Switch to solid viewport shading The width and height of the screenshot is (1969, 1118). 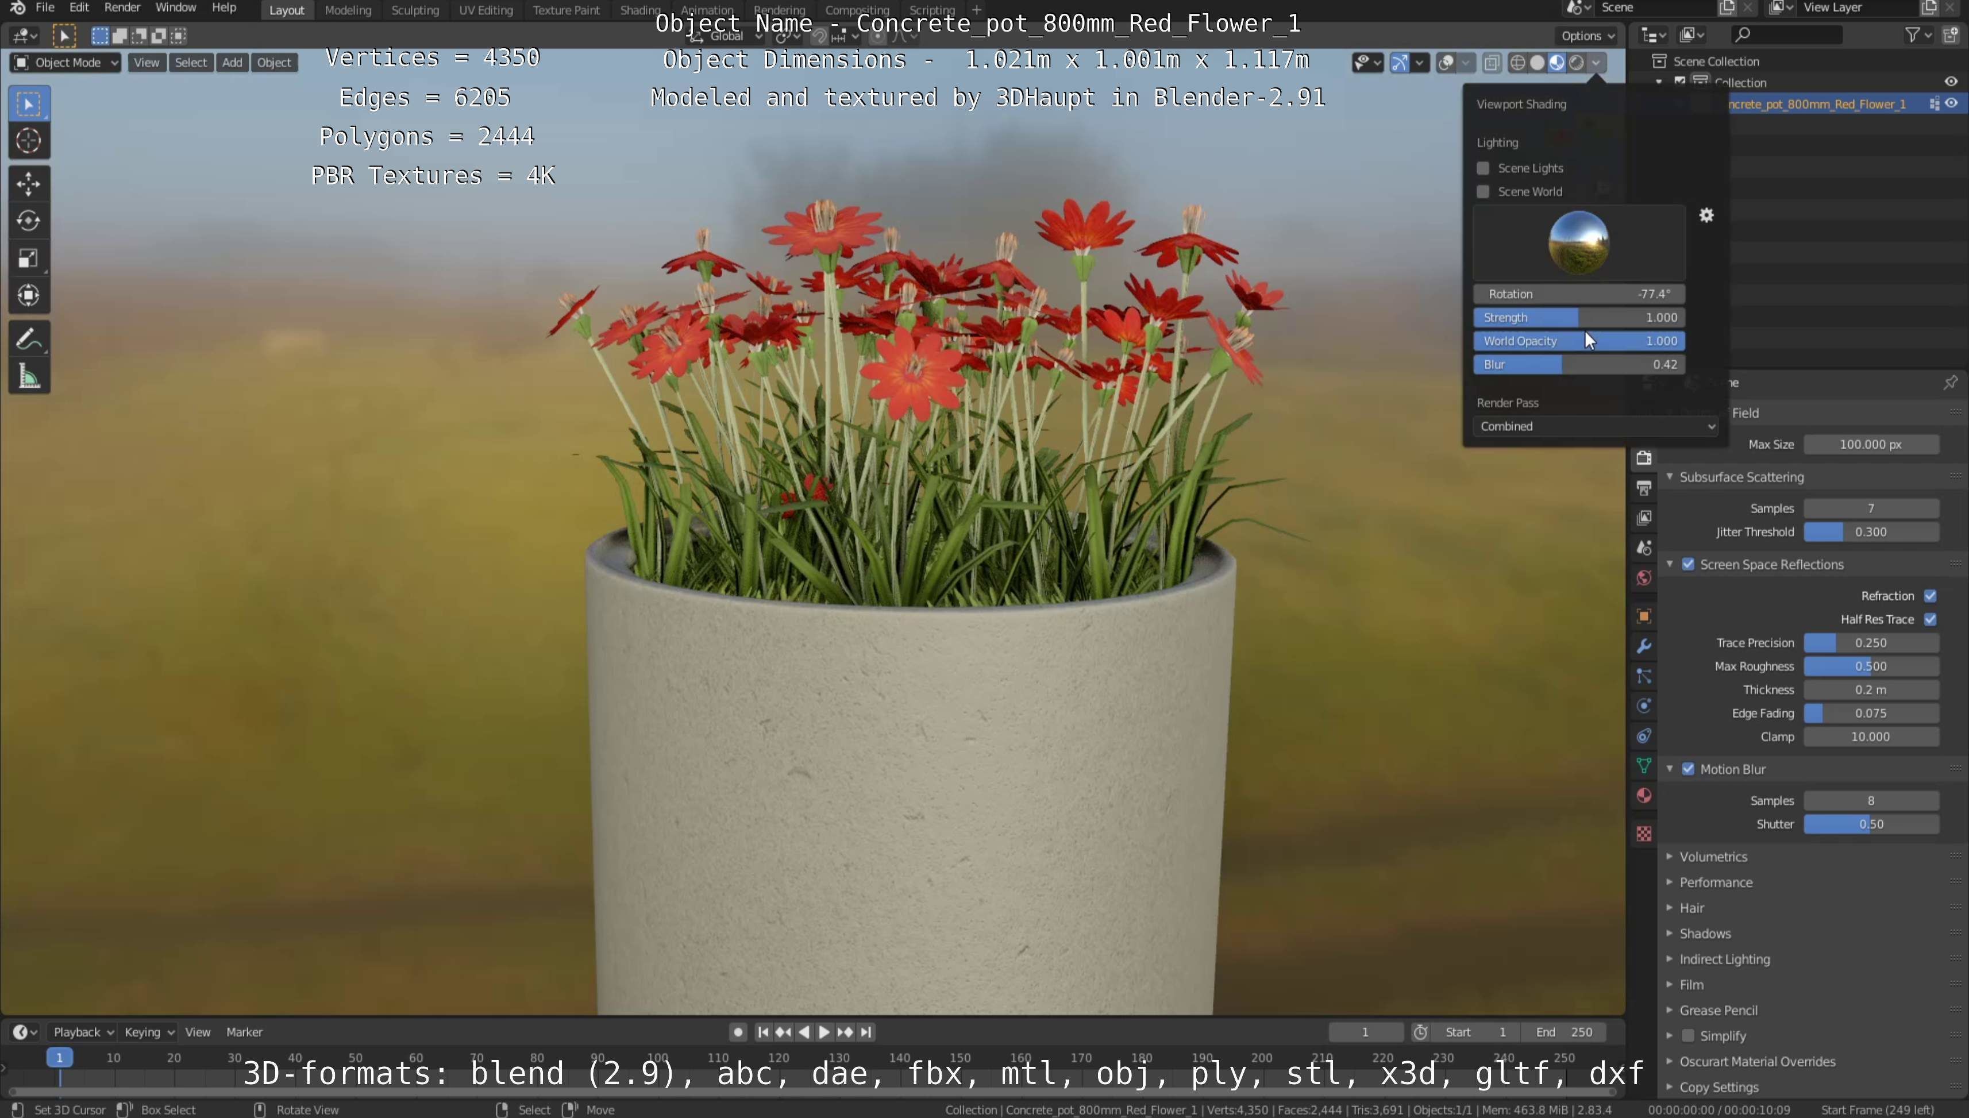1538,63
